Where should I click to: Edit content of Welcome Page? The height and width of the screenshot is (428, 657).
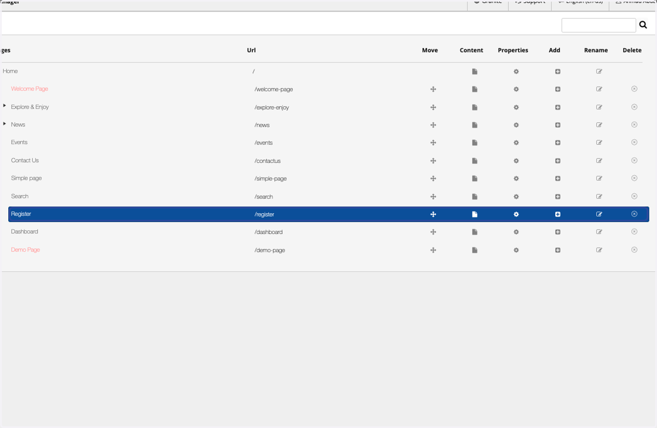(x=475, y=89)
